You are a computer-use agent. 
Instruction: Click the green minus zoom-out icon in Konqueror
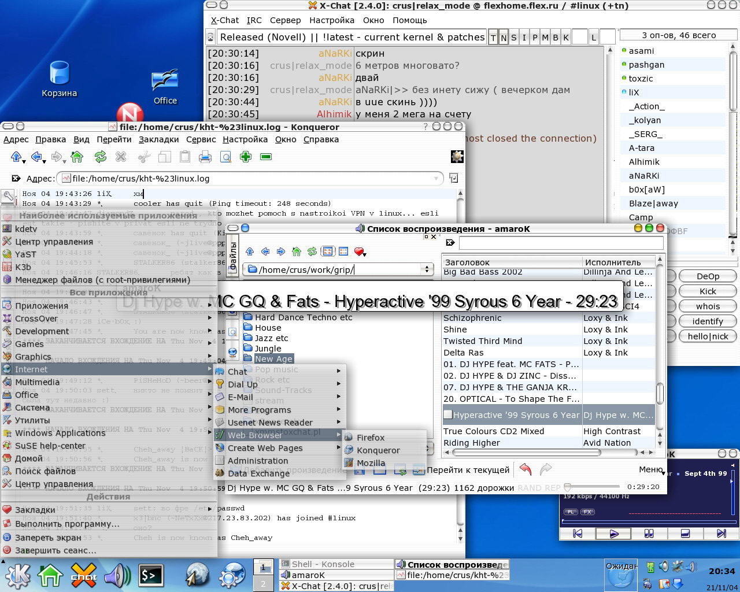(266, 157)
